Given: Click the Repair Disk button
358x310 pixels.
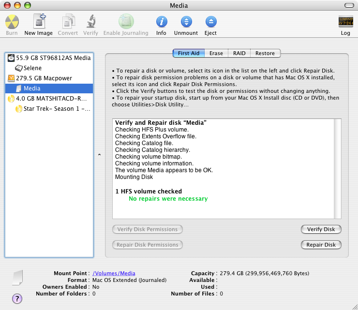Looking at the screenshot, I should point(321,245).
